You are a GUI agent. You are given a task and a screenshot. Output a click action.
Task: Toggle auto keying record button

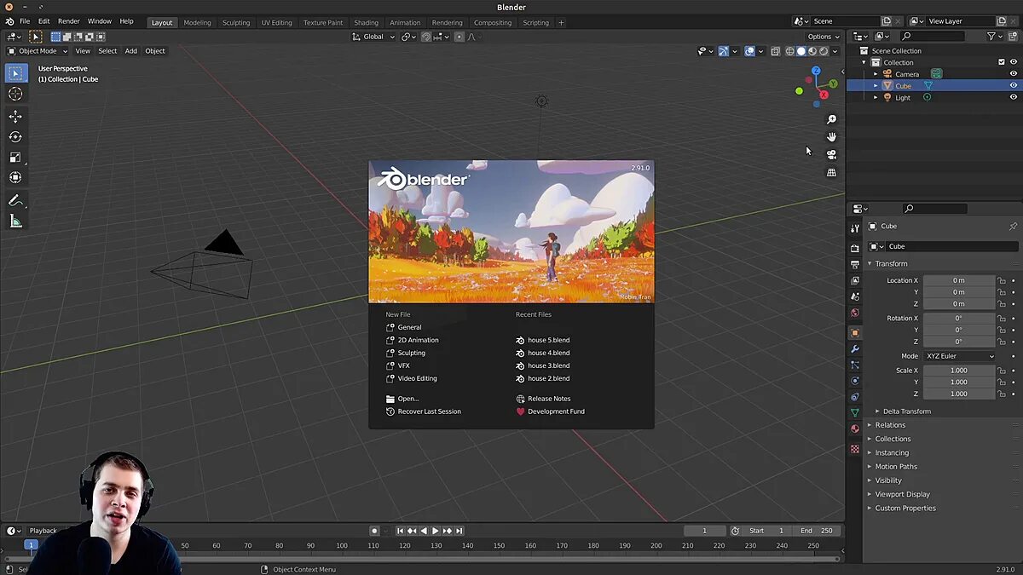coord(374,531)
